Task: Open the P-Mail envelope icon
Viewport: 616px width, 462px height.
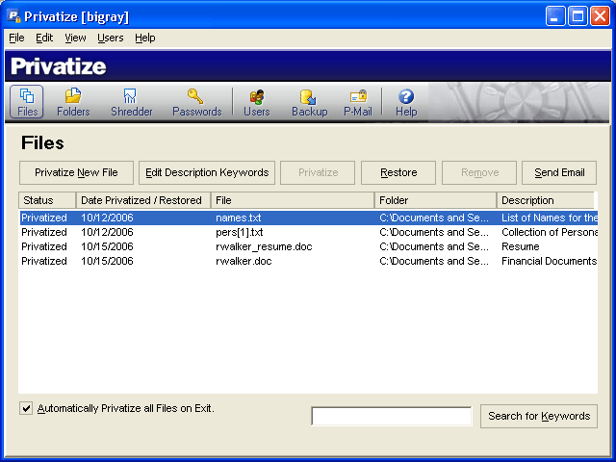Action: [358, 102]
